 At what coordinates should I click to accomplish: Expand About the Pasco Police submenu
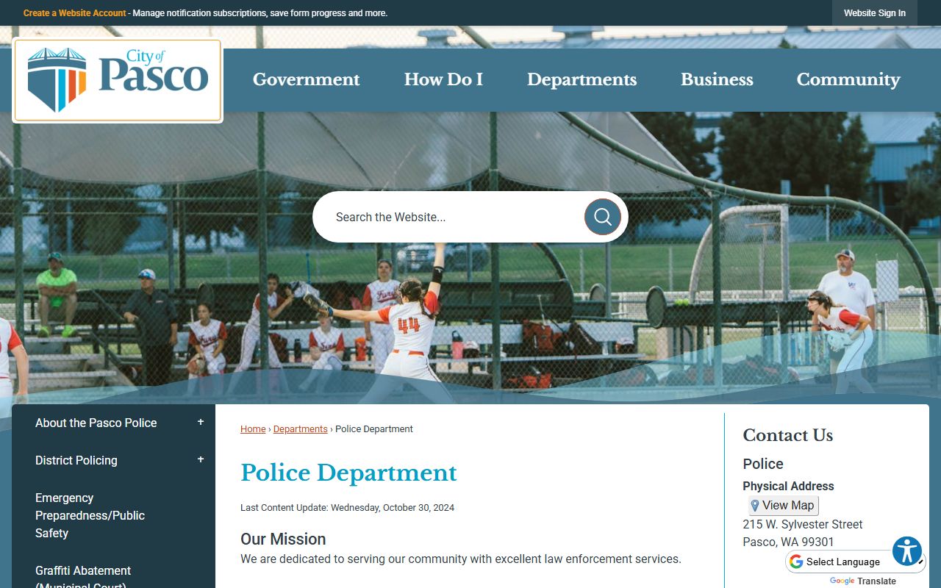[x=201, y=422]
